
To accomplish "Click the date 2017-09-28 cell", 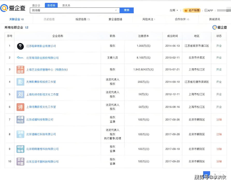I will (172, 134).
